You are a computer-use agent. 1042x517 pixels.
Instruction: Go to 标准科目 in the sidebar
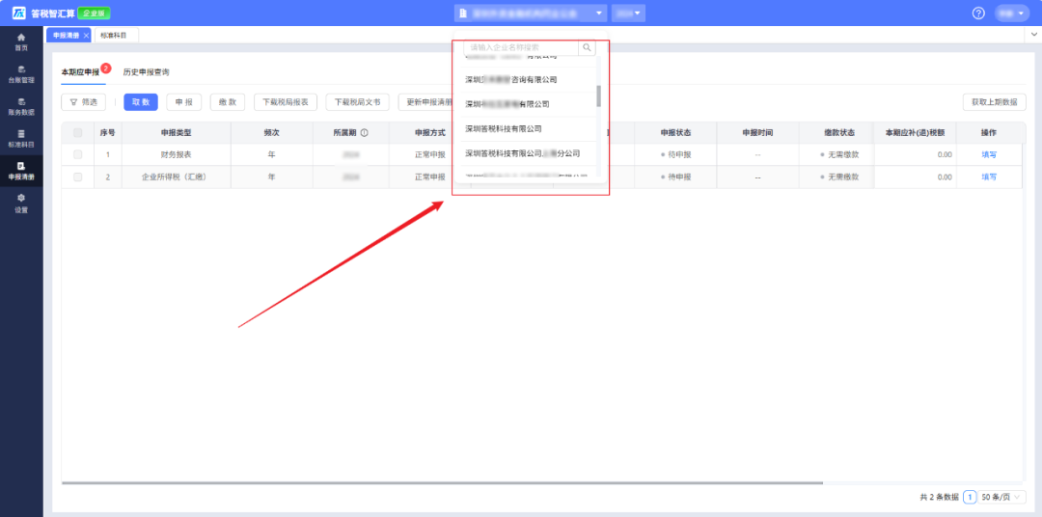click(21, 138)
